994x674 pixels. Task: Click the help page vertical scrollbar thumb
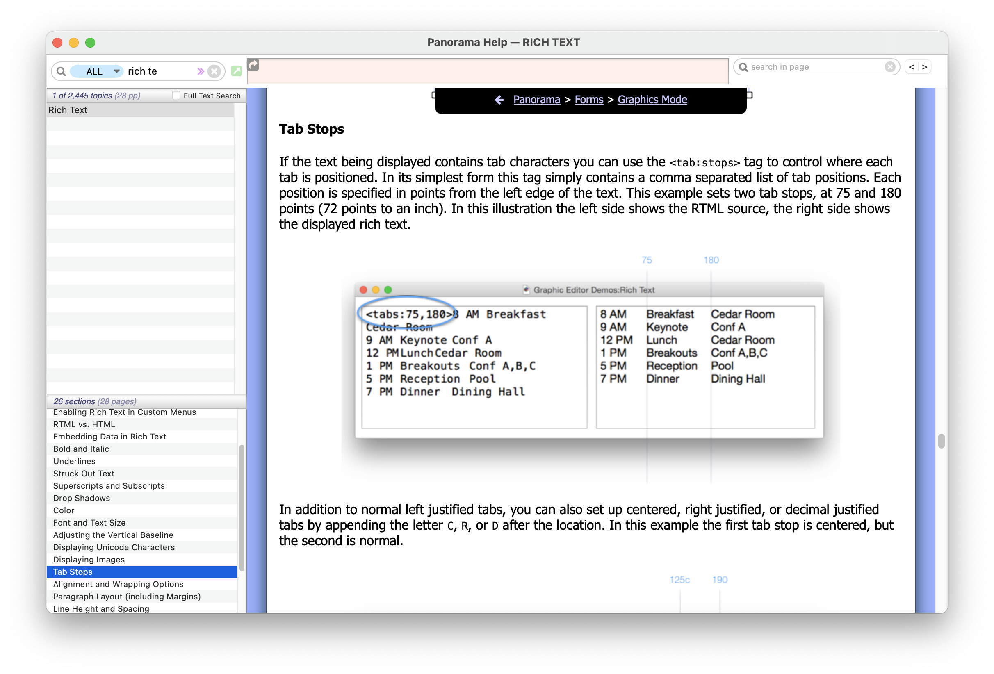pos(941,441)
